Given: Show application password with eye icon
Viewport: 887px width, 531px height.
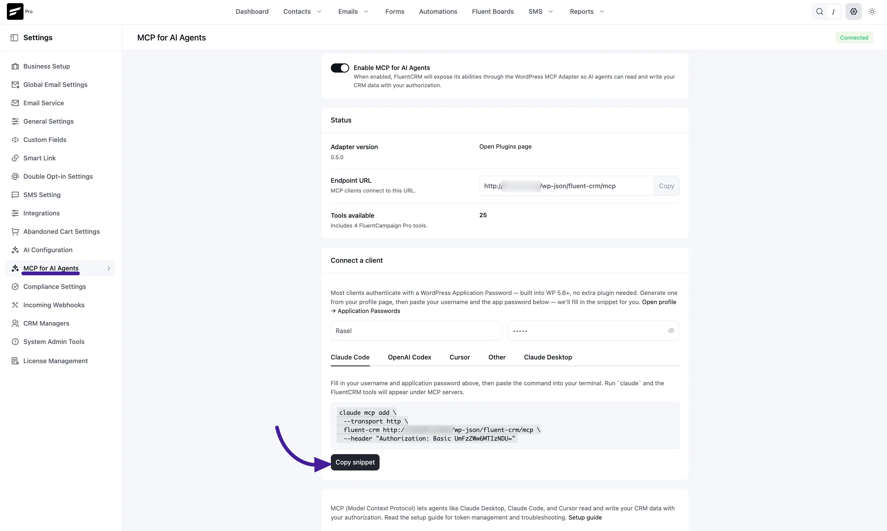Looking at the screenshot, I should coord(671,331).
